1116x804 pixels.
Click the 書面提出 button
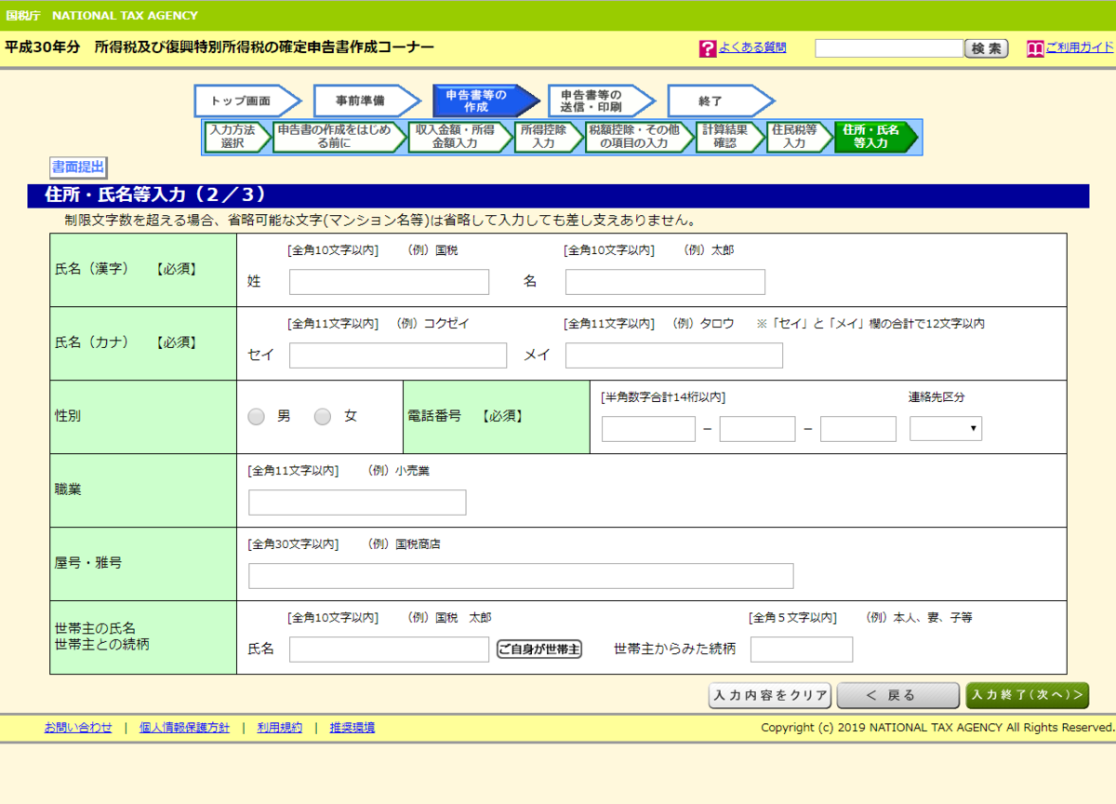[78, 167]
